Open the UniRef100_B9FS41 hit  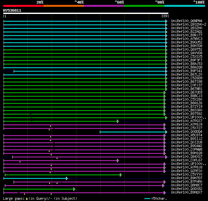(187, 71)
